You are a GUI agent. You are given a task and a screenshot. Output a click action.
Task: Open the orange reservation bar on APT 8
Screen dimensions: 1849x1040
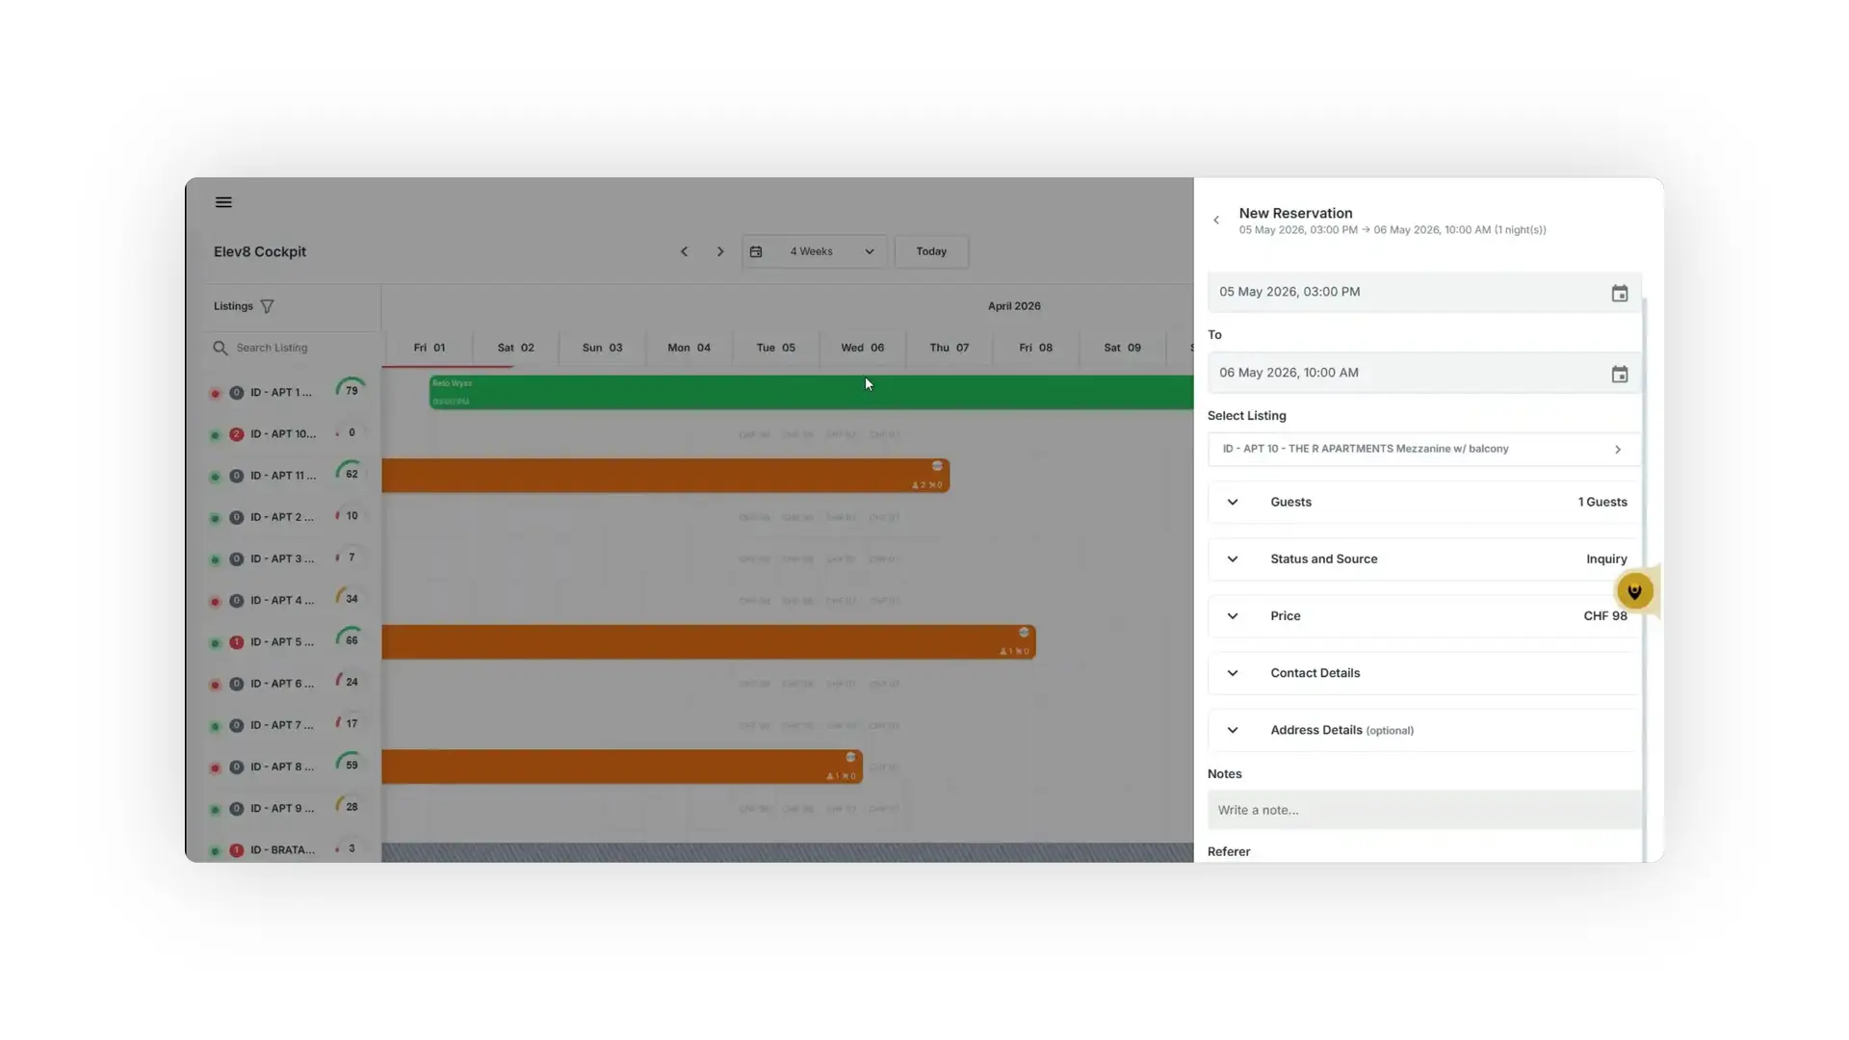click(622, 767)
